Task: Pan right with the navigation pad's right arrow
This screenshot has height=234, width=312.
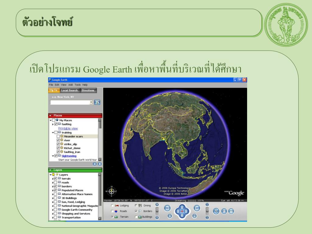Action: (x=186, y=211)
